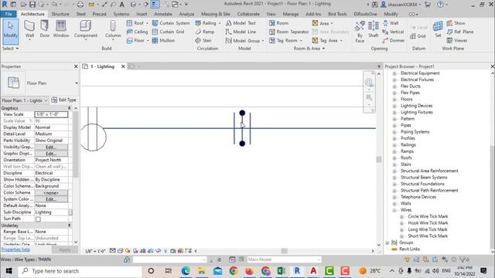Screen dimensions: 495x278
Task: Click the View Scale value field
Action: tap(51, 114)
